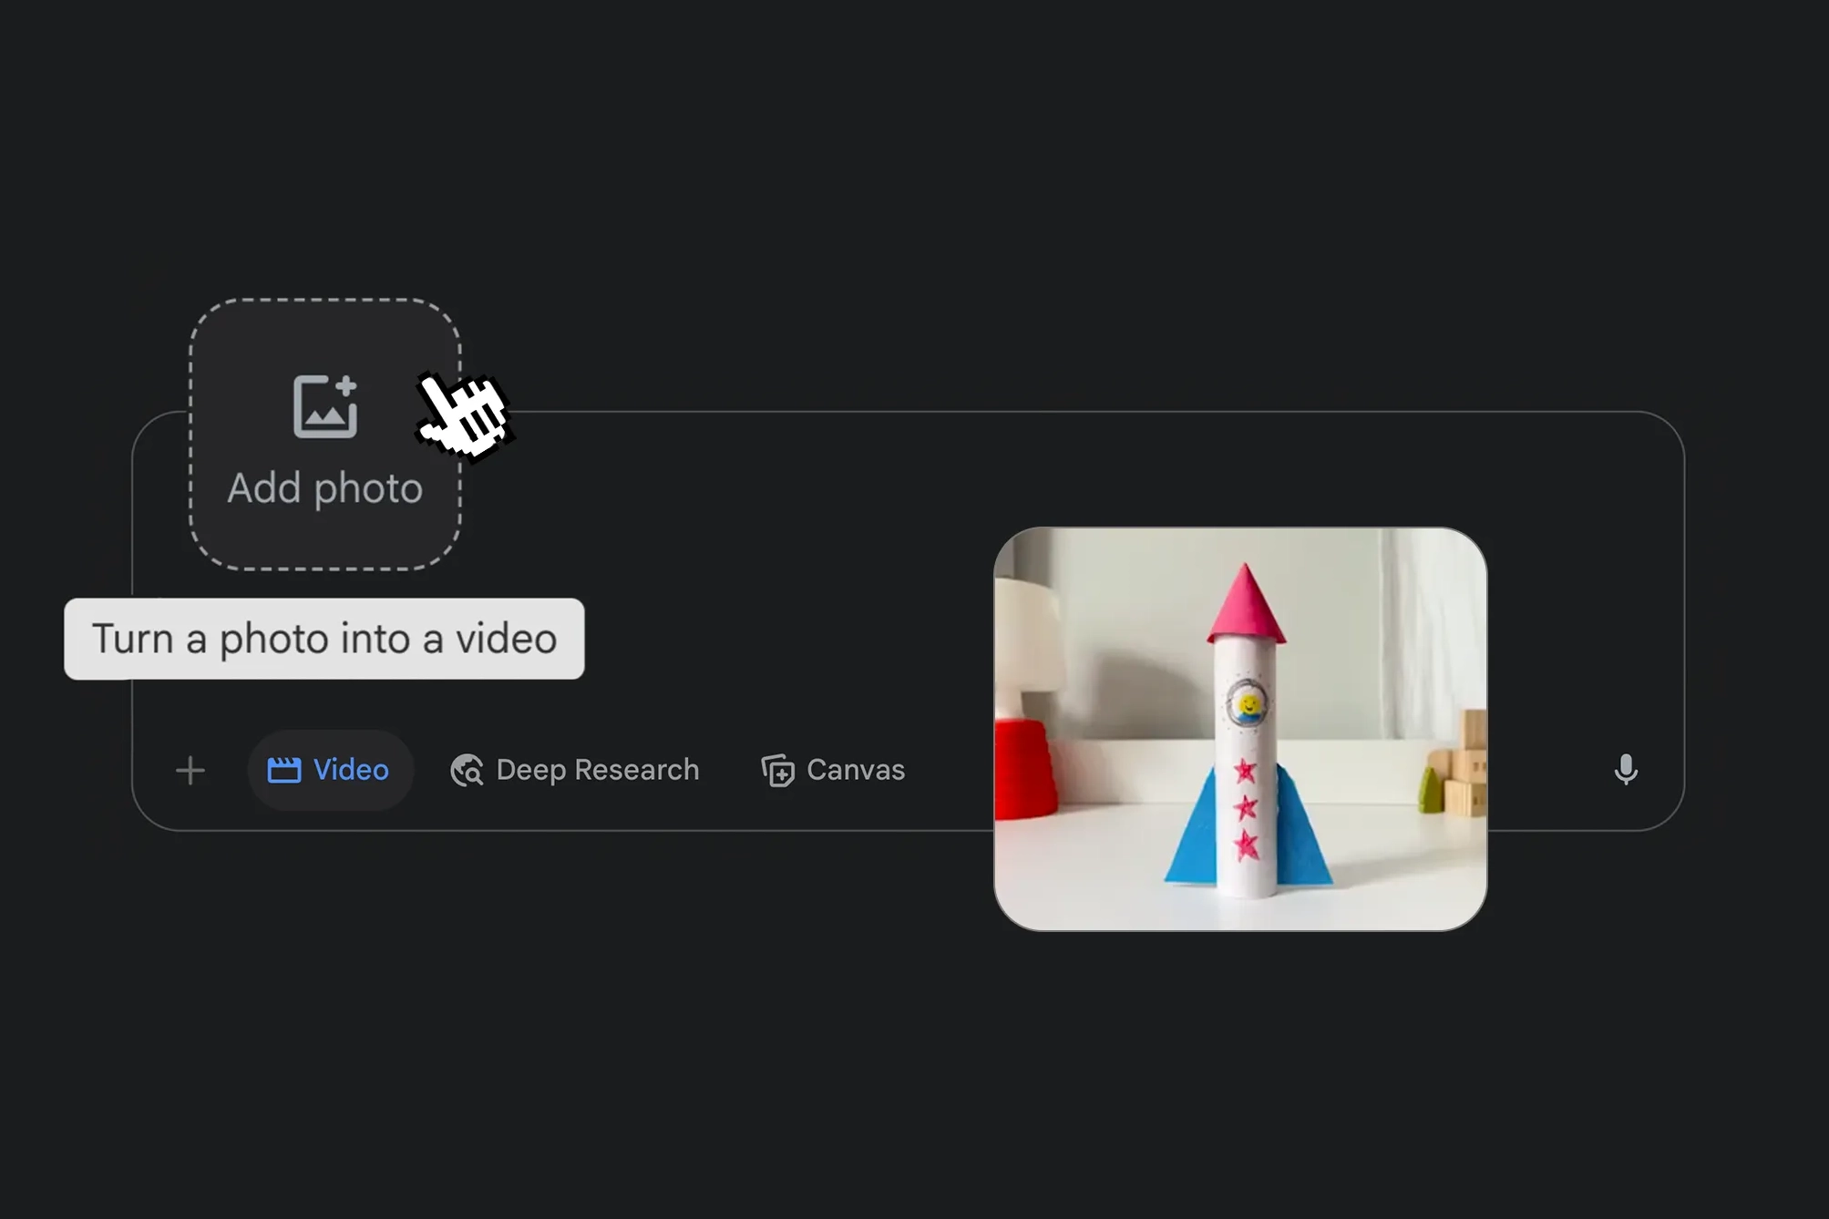
Task: Click the Turn a photo into a video tooltip
Action: (324, 639)
